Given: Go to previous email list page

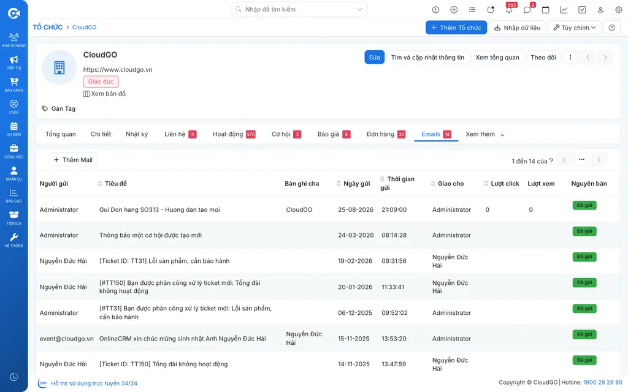Looking at the screenshot, I should (x=564, y=160).
